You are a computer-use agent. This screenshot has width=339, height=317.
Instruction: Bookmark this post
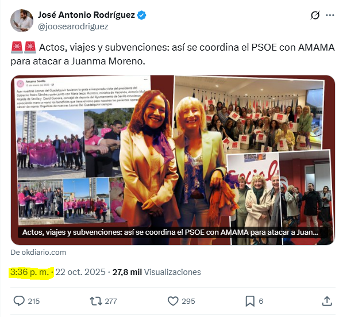click(250, 301)
